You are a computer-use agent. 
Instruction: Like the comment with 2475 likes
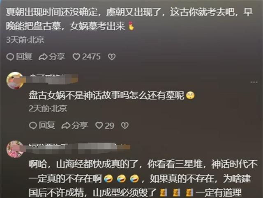[x=86, y=57]
